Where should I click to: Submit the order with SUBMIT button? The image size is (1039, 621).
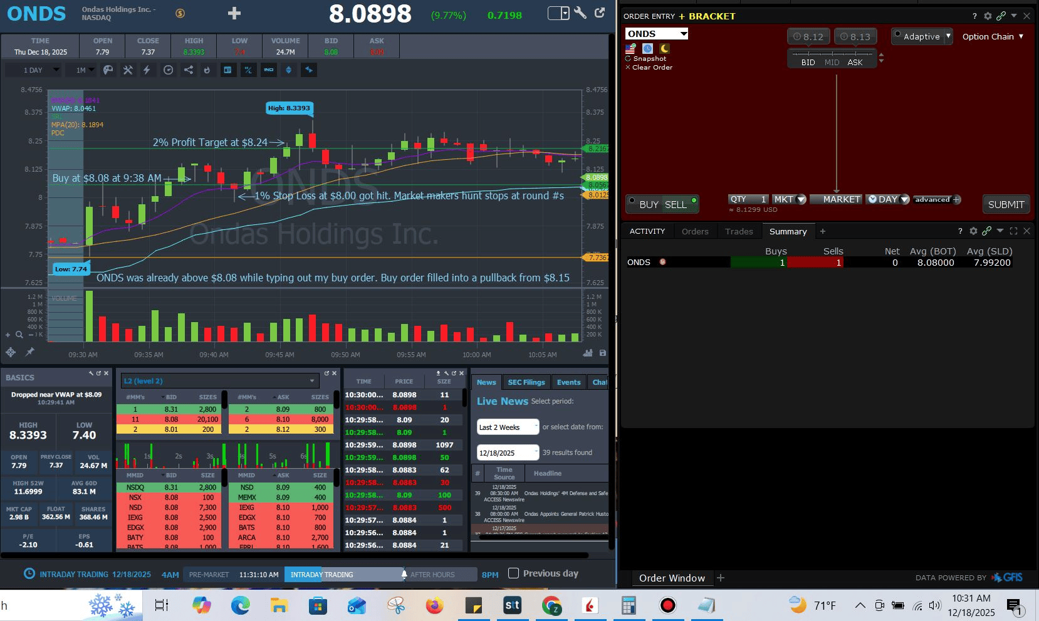pos(1006,204)
